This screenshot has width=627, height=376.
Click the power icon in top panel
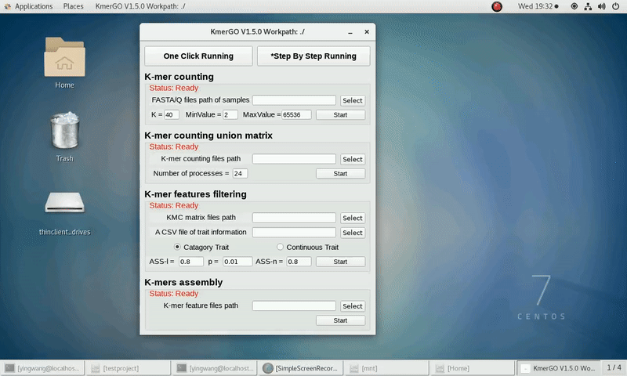(x=615, y=6)
